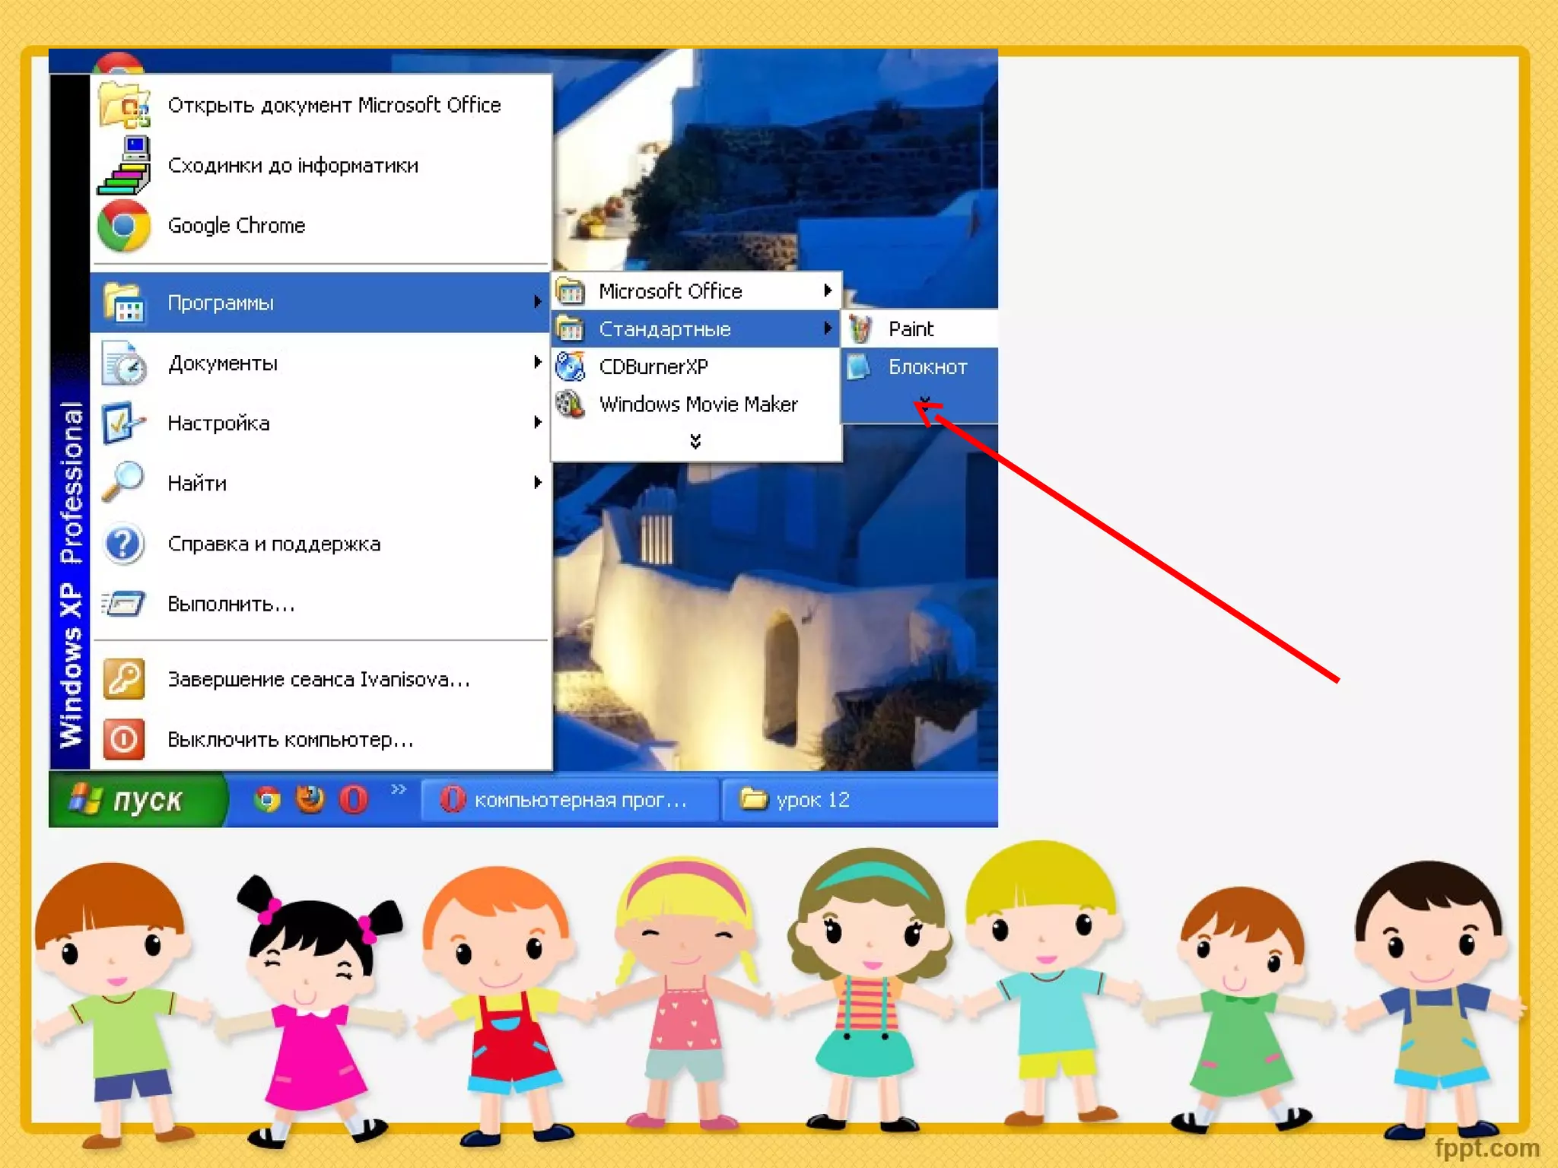Open the Paint program
1558x1168 pixels.
click(x=910, y=329)
